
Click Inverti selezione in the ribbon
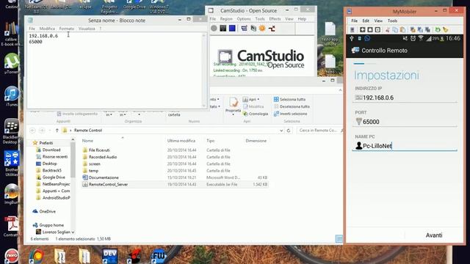290,114
